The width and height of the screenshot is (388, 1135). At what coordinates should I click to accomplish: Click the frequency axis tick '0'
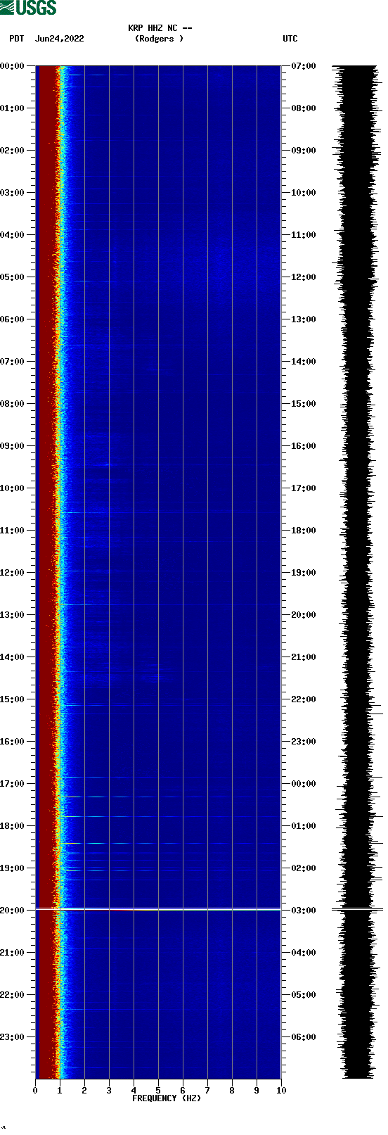tap(35, 1091)
